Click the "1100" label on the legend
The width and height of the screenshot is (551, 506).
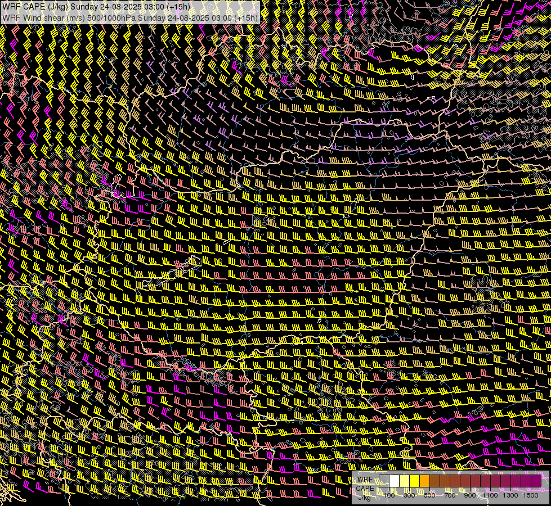pos(490,495)
